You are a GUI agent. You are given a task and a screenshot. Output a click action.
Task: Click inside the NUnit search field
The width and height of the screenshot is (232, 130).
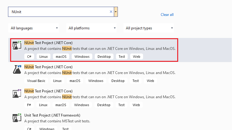[58, 12]
